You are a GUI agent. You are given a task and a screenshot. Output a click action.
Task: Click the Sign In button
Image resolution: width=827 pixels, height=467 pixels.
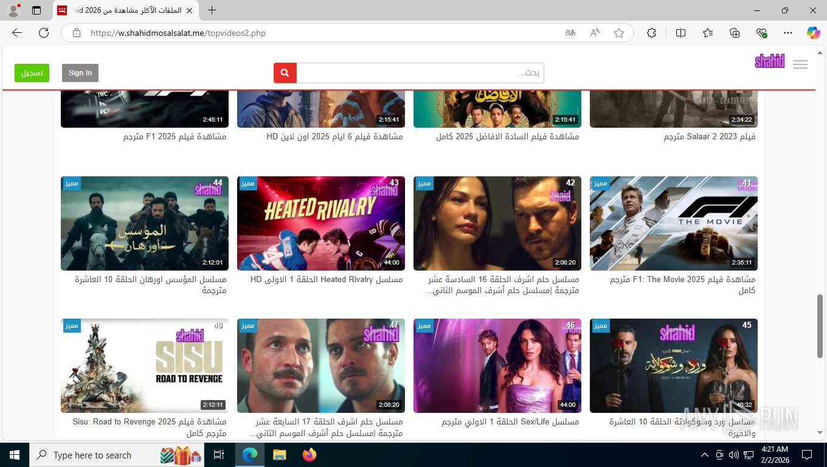tap(80, 73)
